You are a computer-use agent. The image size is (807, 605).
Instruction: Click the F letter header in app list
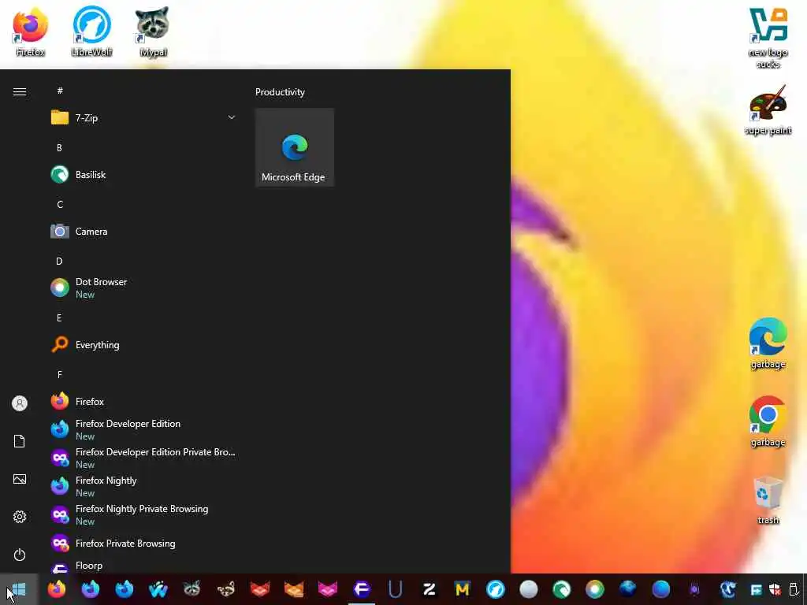(x=60, y=374)
